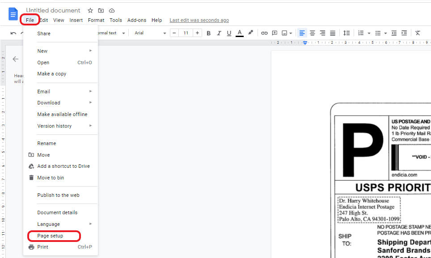Underline the selected text
This screenshot has width=431, height=258.
coord(229,33)
